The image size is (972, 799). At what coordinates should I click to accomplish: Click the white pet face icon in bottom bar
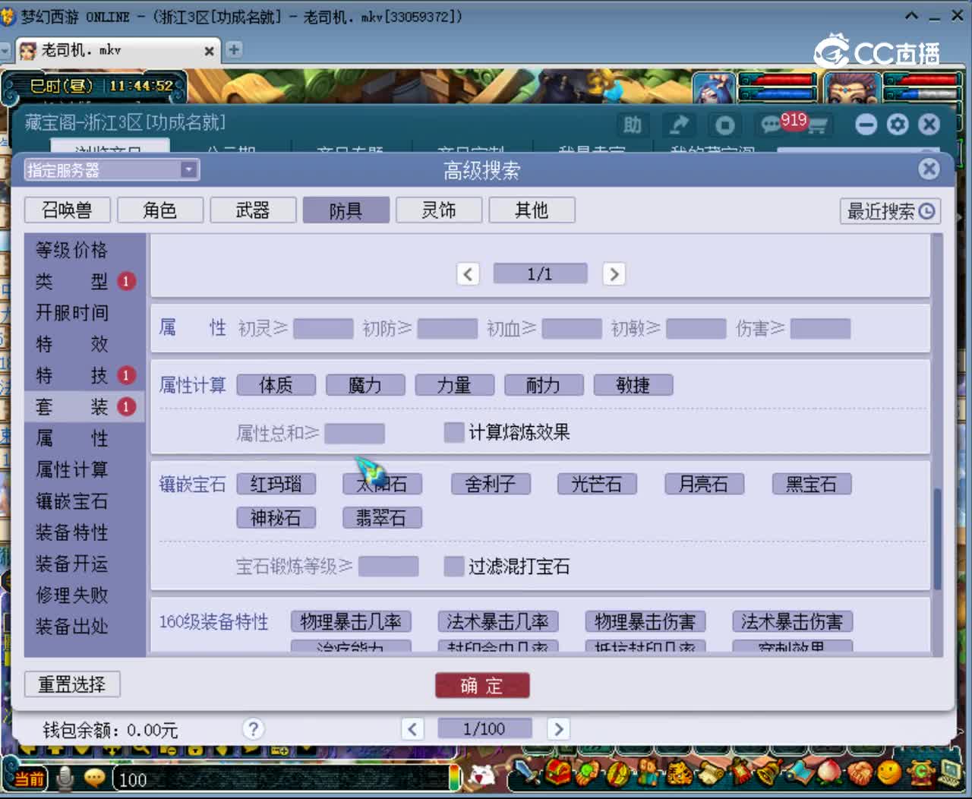pyautogui.click(x=481, y=775)
